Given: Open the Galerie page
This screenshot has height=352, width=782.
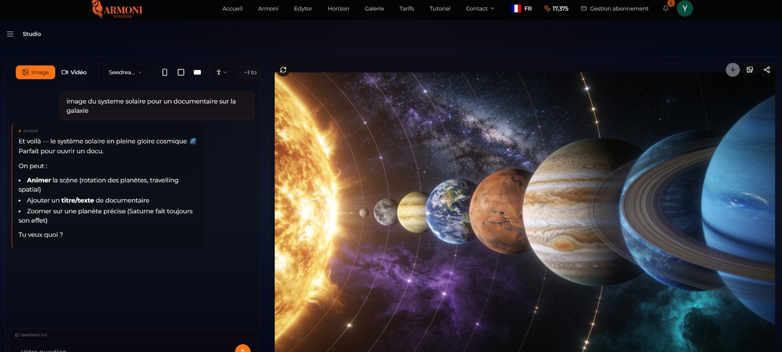Looking at the screenshot, I should tap(374, 8).
